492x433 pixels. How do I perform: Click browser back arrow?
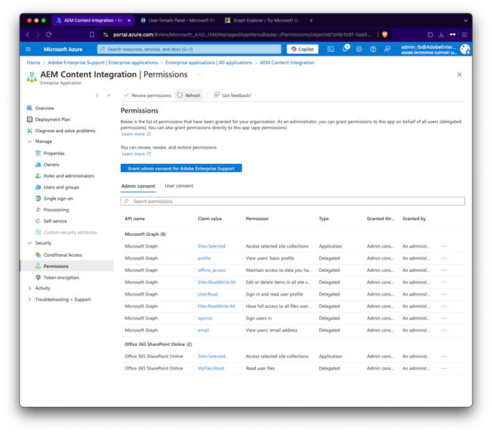click(x=28, y=35)
